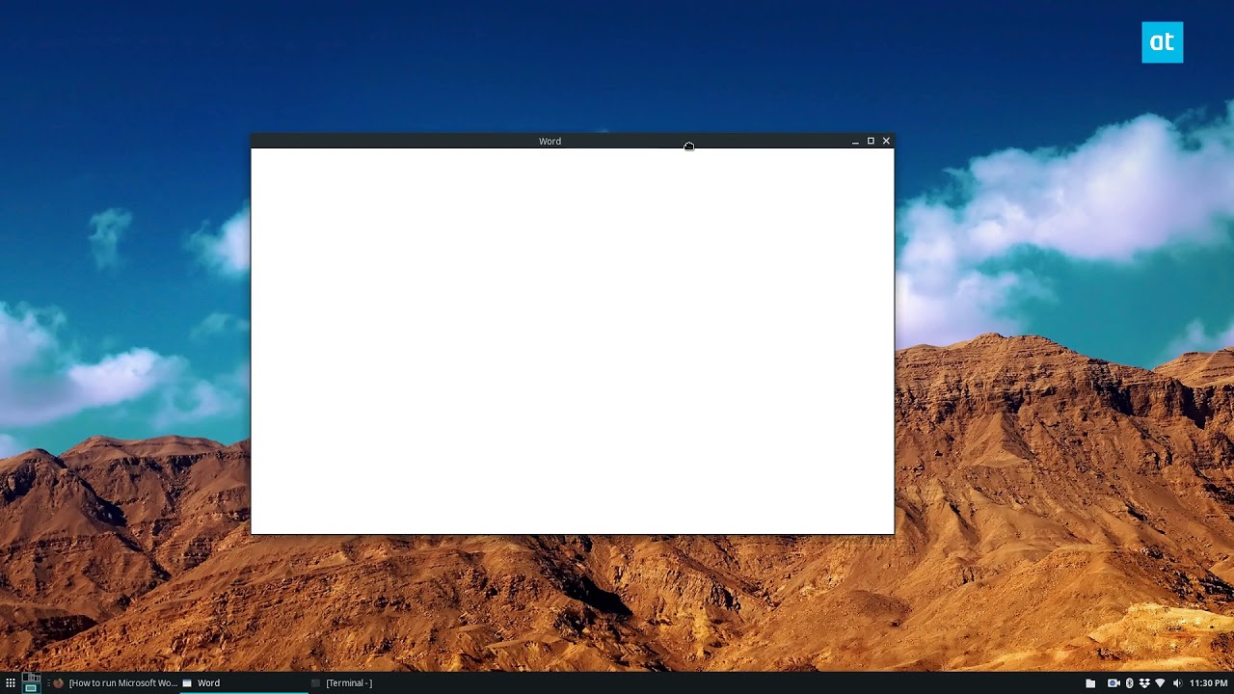Open the workspace switcher in taskbar
Screen dimensions: 1234x694
tap(31, 683)
